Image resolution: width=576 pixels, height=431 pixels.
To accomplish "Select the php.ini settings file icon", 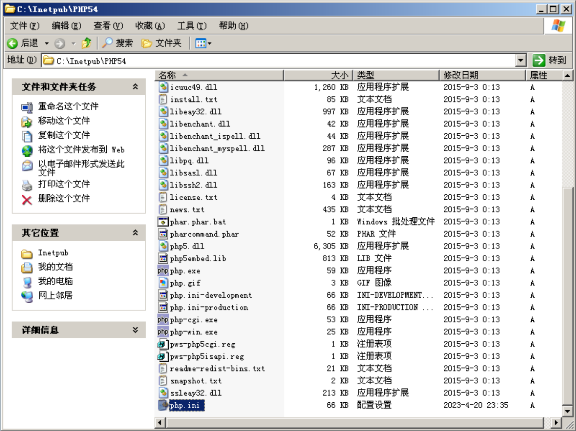I will tap(163, 405).
